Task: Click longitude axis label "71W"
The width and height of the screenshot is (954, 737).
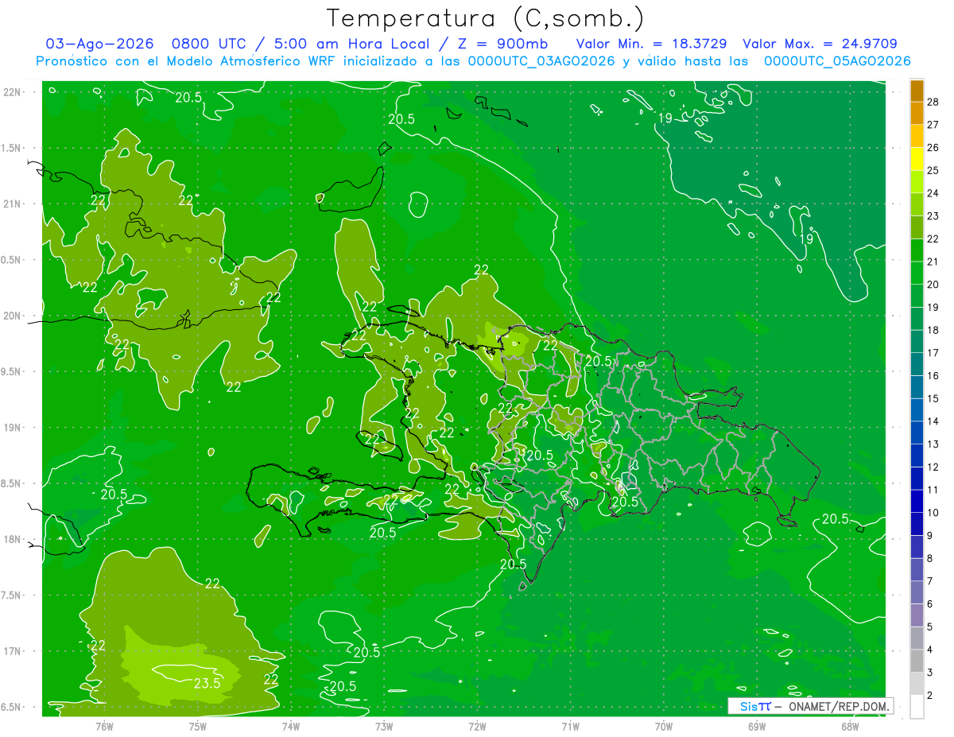Action: pos(570,726)
